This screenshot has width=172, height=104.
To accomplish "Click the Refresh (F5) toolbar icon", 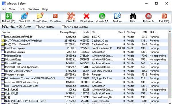I will [x=9, y=16].
